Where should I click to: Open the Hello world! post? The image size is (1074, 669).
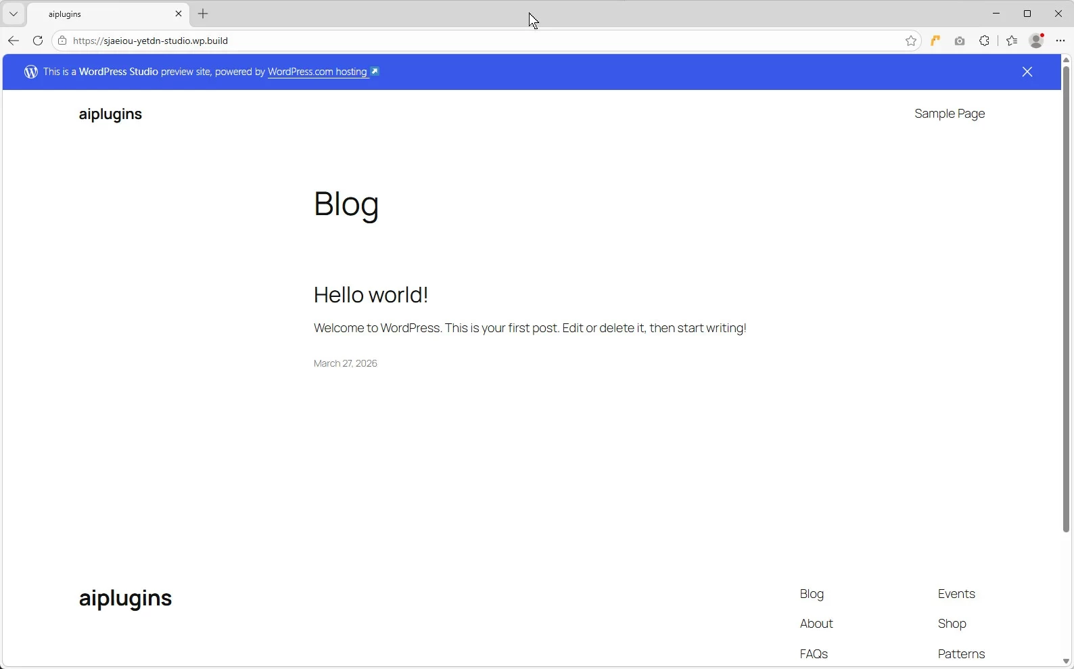click(x=371, y=295)
